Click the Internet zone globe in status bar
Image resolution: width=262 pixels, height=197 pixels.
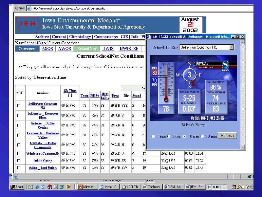[x=250, y=176]
